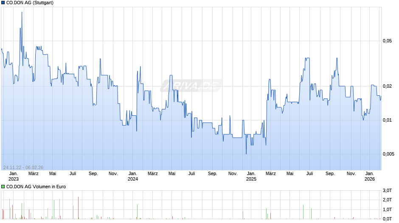Image resolution: width=399 pixels, height=223 pixels.
Task: Click the 'Jan. 2024' axis label
Action: click(x=132, y=176)
